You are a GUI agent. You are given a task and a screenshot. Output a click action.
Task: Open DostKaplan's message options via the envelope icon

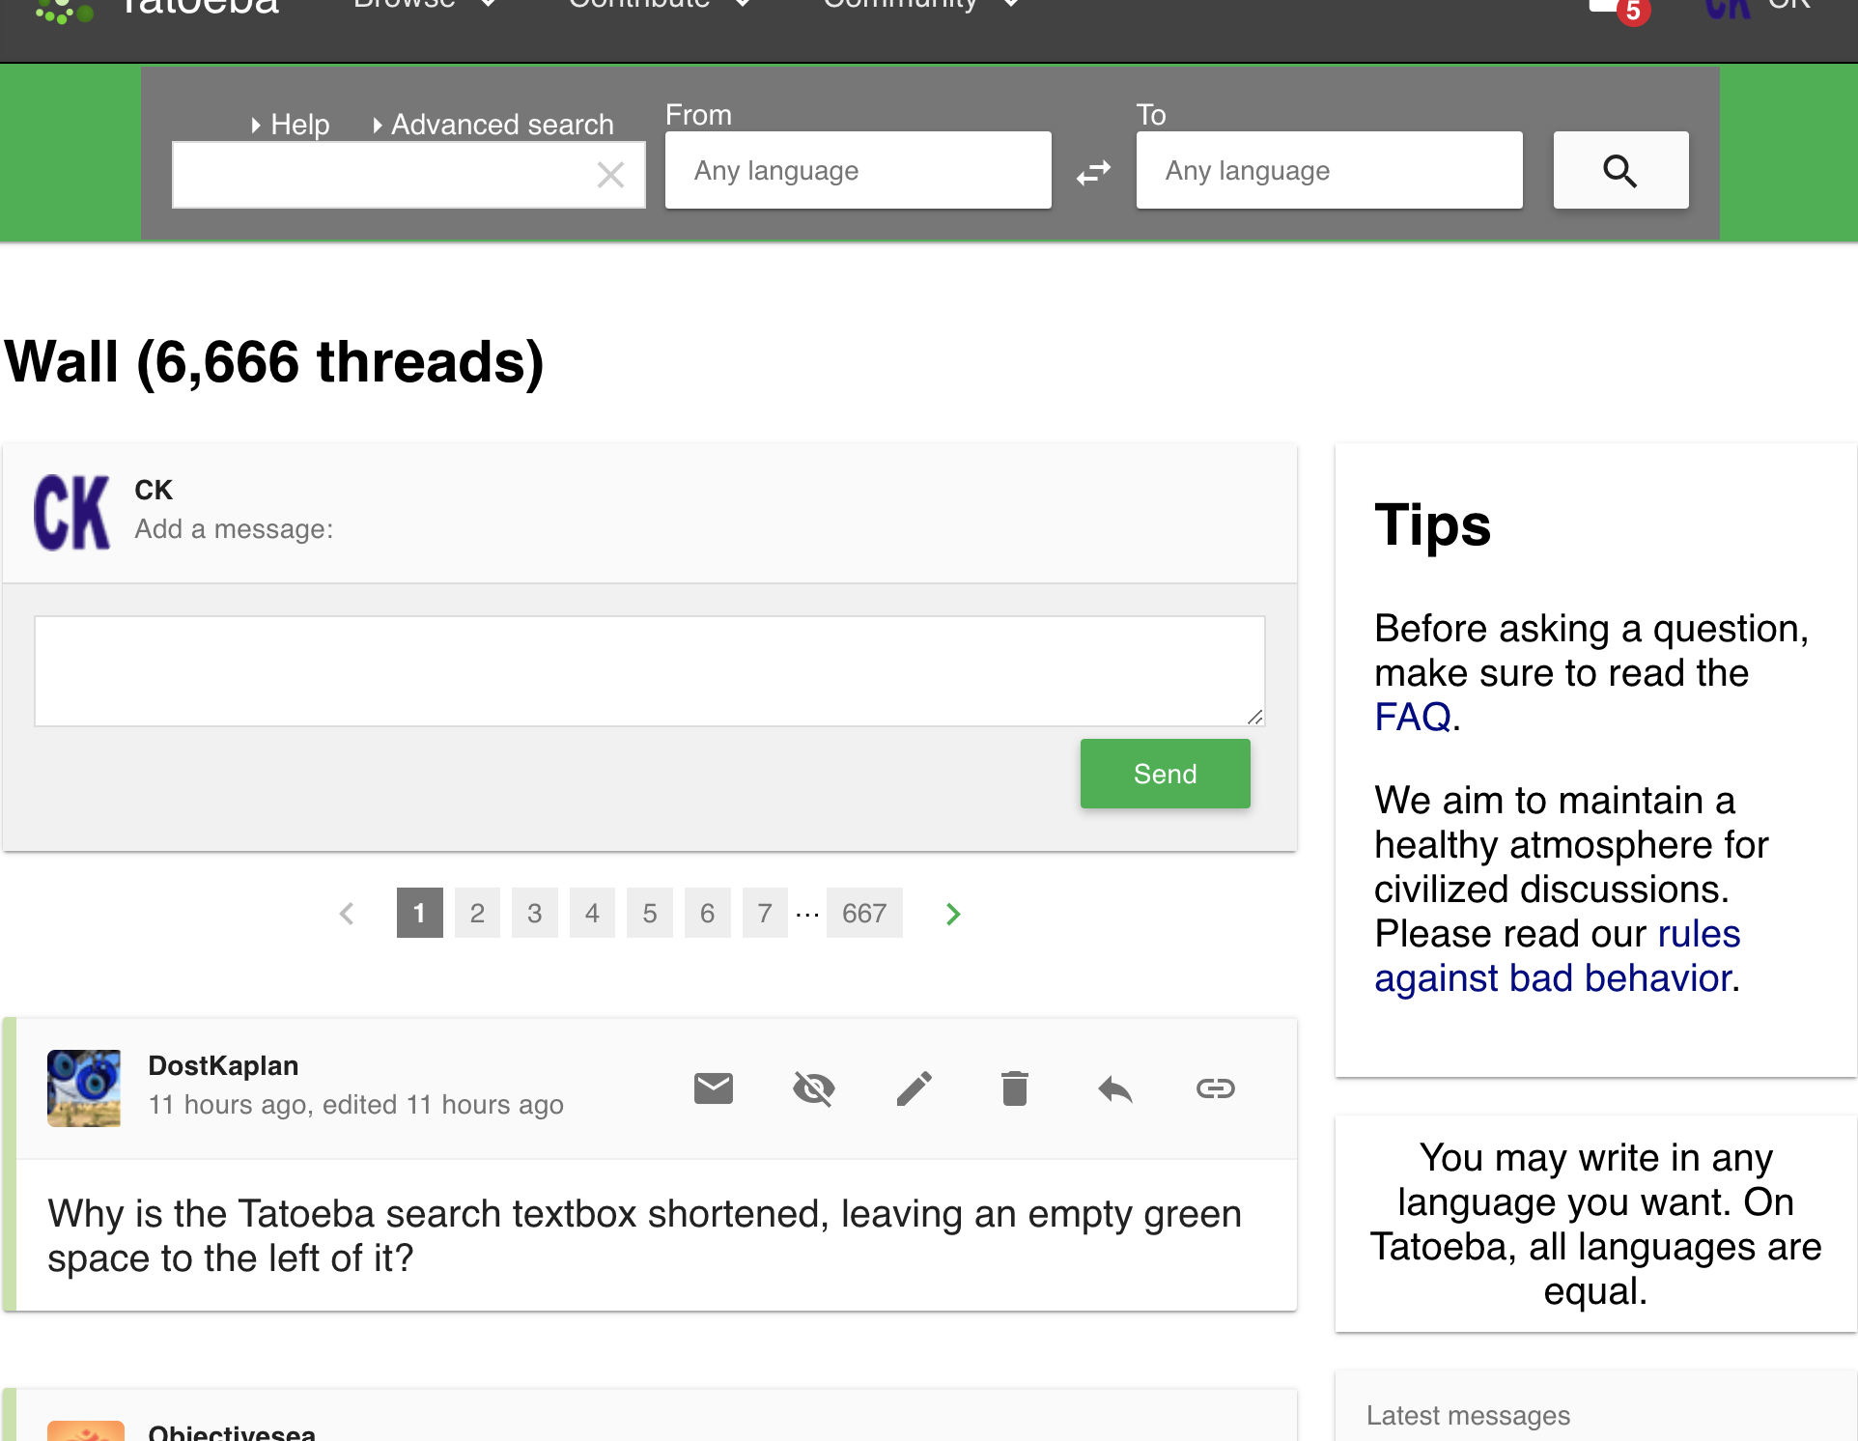point(714,1088)
